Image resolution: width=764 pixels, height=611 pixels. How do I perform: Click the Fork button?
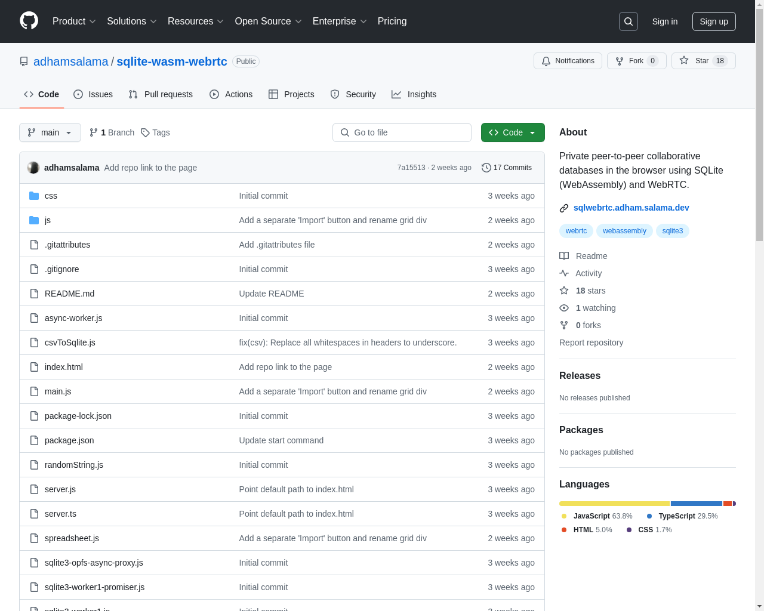coord(637,61)
